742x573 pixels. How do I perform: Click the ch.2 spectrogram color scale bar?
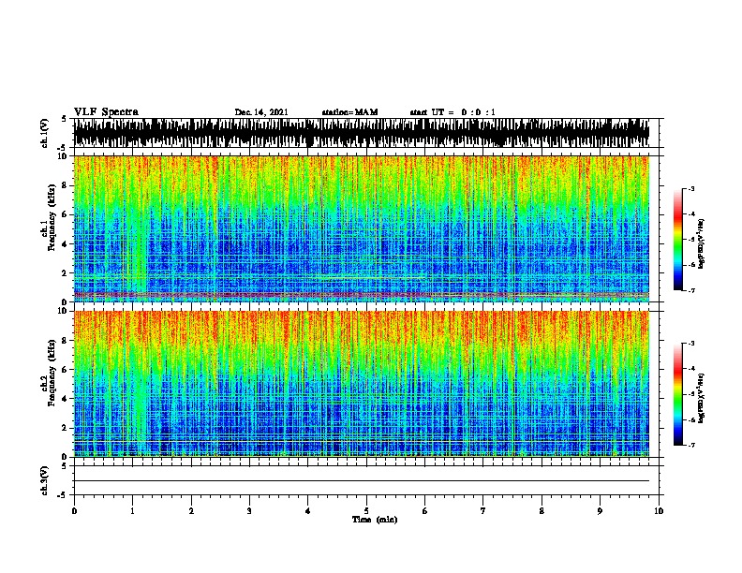678,394
